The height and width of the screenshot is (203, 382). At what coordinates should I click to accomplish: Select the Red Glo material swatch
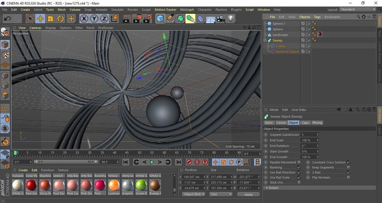coord(31,185)
